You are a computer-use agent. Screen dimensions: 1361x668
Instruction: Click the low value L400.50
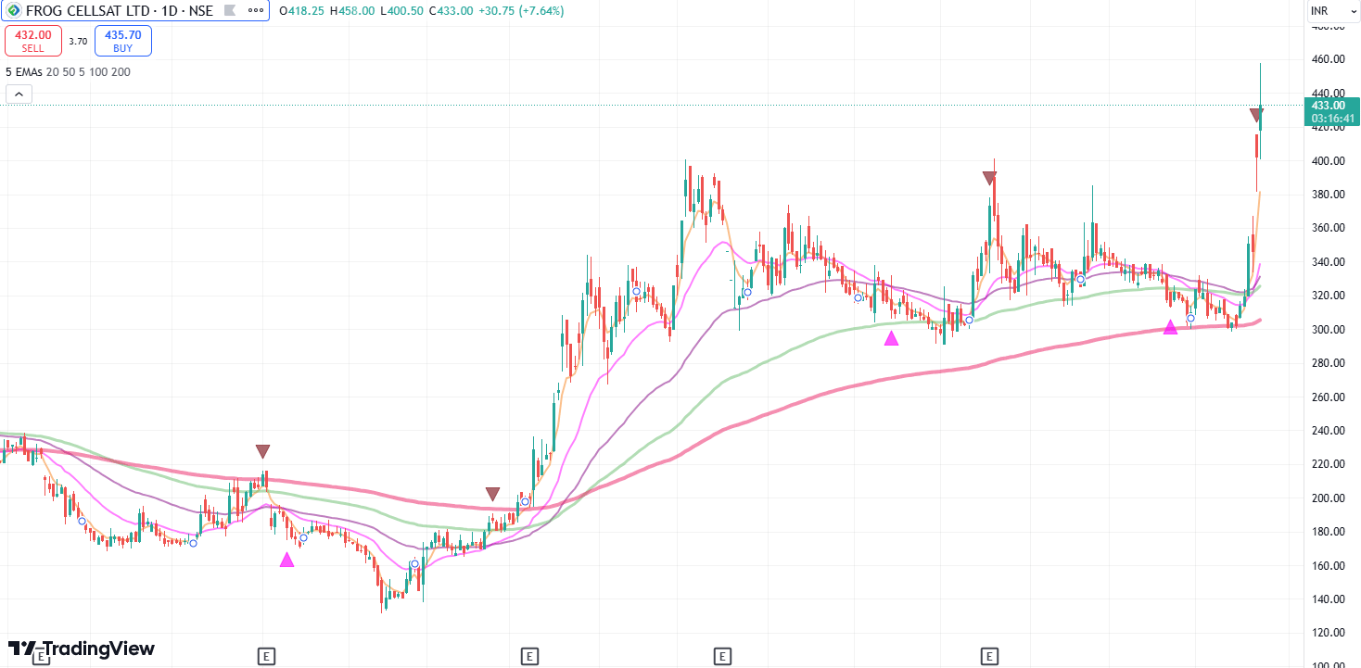[x=401, y=11]
